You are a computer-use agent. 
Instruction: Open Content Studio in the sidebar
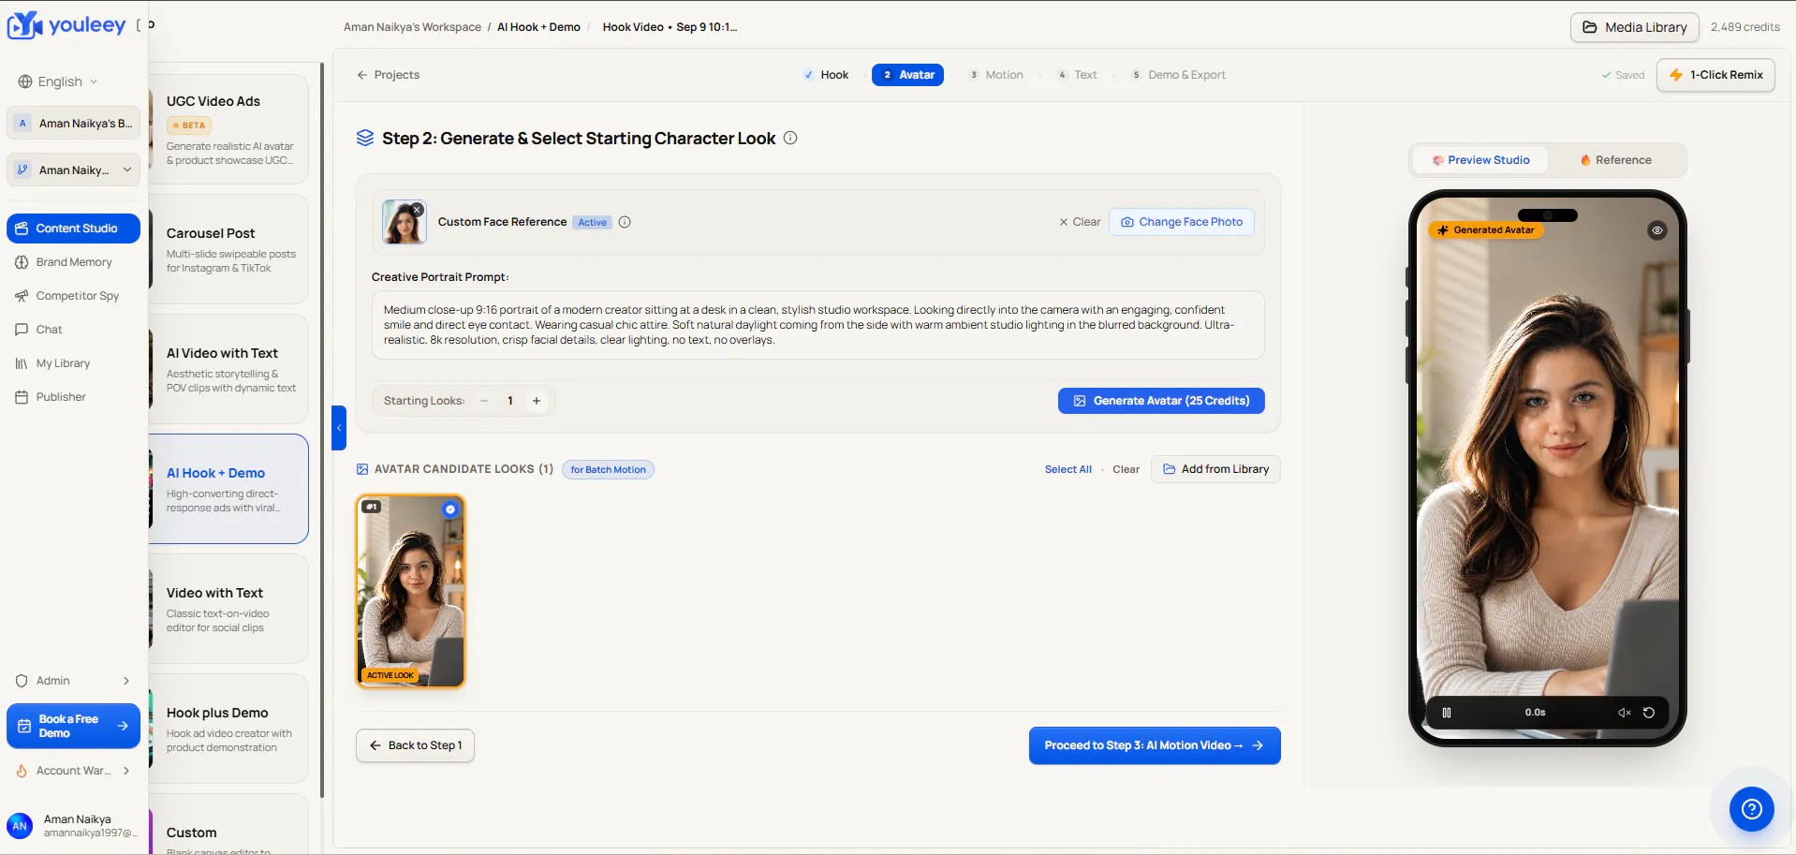point(74,228)
